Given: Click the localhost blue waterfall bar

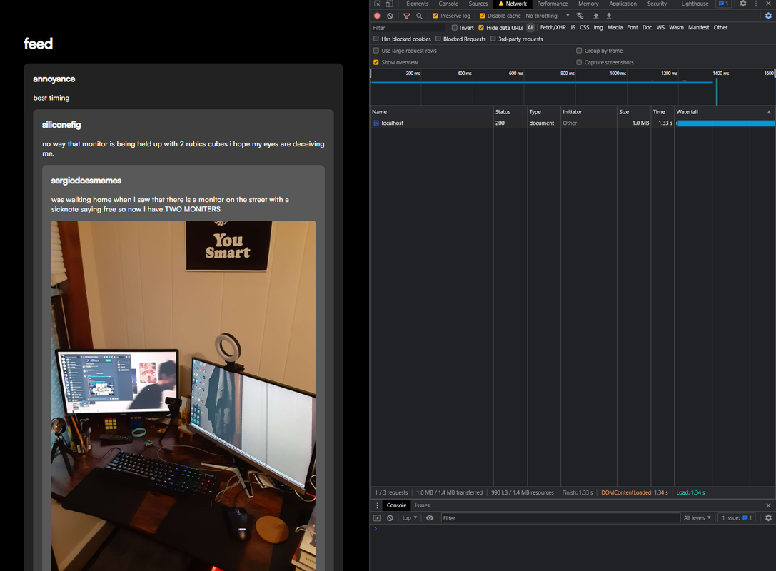Looking at the screenshot, I should pyautogui.click(x=726, y=123).
